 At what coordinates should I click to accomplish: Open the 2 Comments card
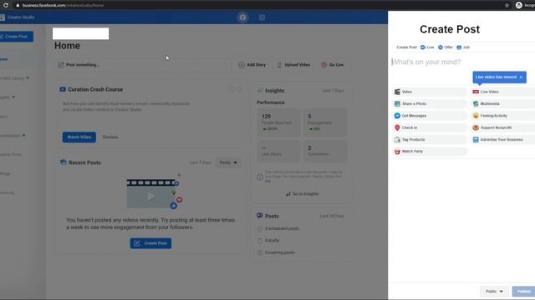325,151
